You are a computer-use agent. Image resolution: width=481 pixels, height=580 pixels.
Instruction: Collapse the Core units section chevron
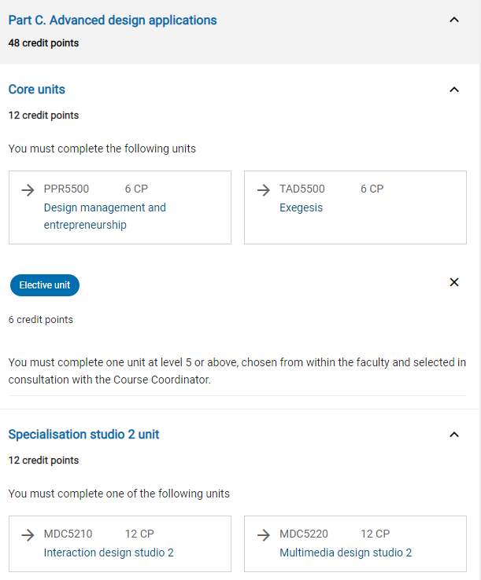point(453,90)
